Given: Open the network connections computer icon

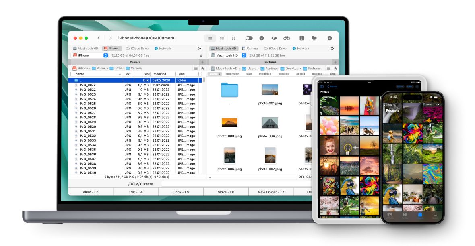Looking at the screenshot, I should pyautogui.click(x=314, y=38).
